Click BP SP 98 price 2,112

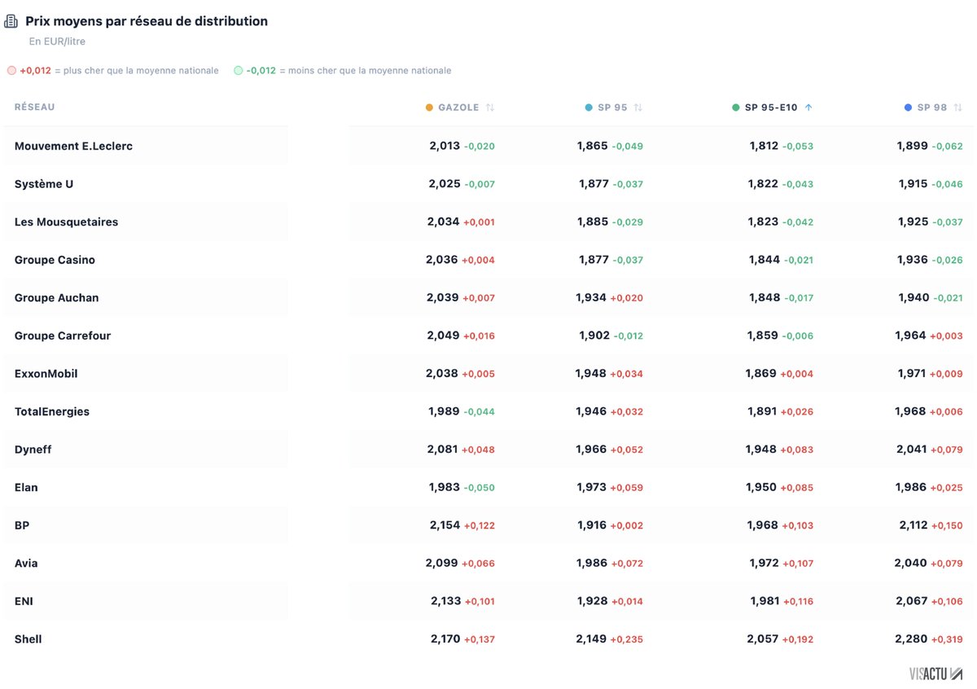point(913,525)
